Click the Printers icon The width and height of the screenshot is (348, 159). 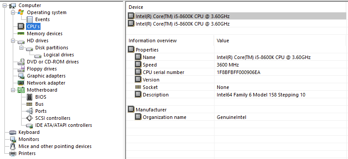(x=13, y=153)
